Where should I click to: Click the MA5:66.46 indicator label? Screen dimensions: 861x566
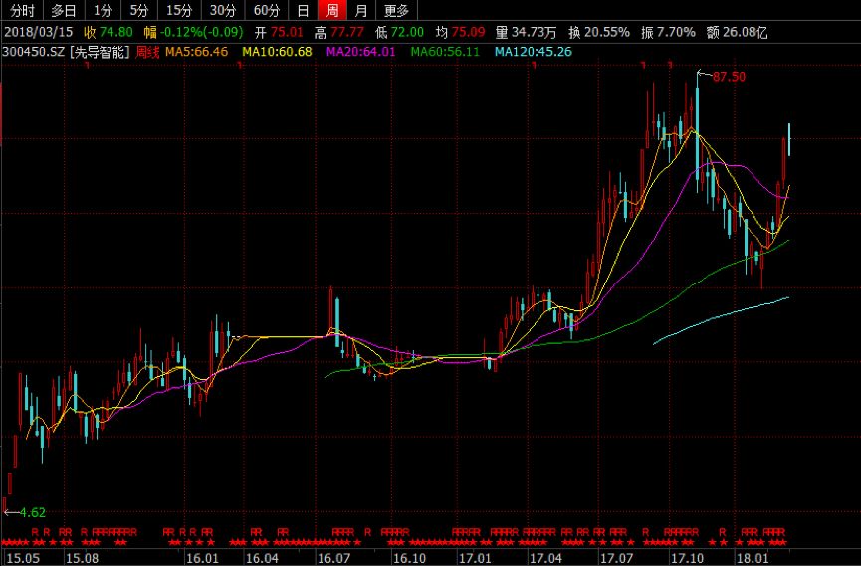[196, 52]
